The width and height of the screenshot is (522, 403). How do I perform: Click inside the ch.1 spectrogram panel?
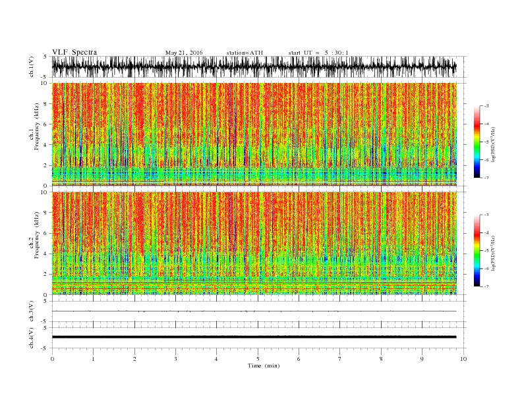254,134
